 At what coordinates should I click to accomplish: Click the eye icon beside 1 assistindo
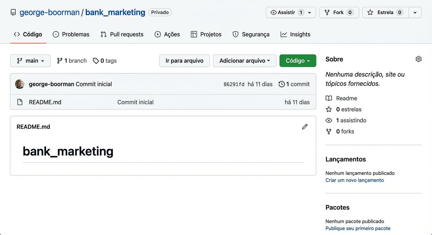[329, 120]
